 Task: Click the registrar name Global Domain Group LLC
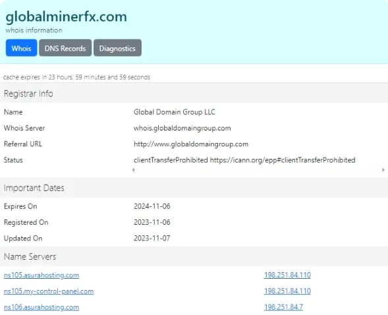(x=175, y=112)
